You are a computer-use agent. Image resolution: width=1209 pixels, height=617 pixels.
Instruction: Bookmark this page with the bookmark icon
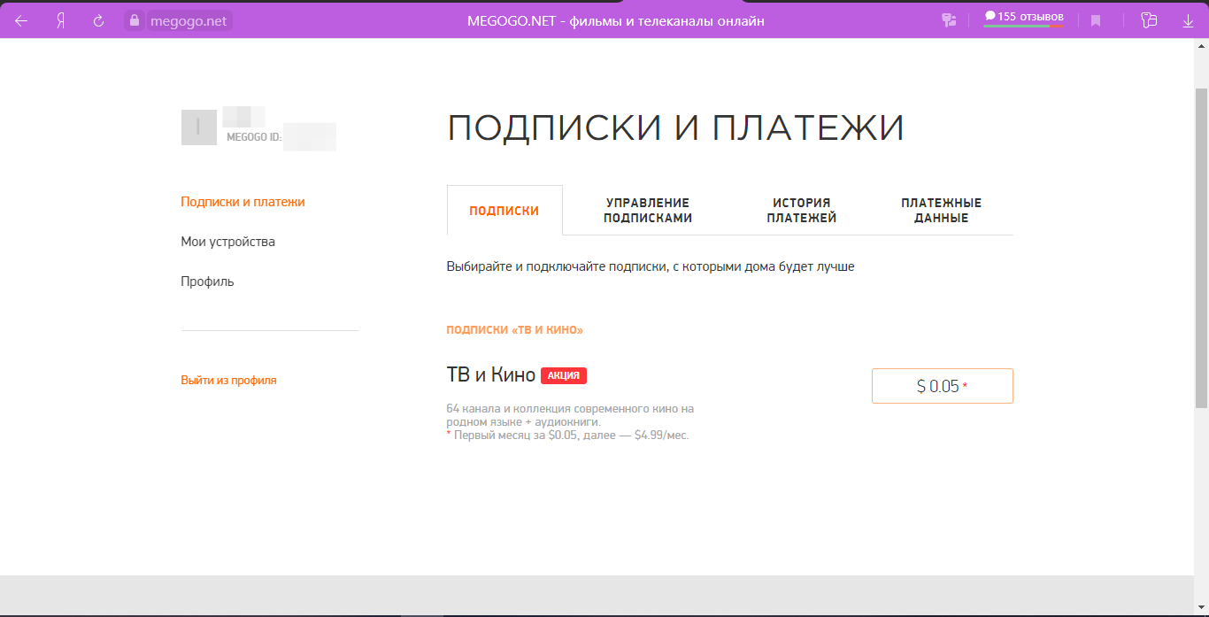pyautogui.click(x=1096, y=20)
